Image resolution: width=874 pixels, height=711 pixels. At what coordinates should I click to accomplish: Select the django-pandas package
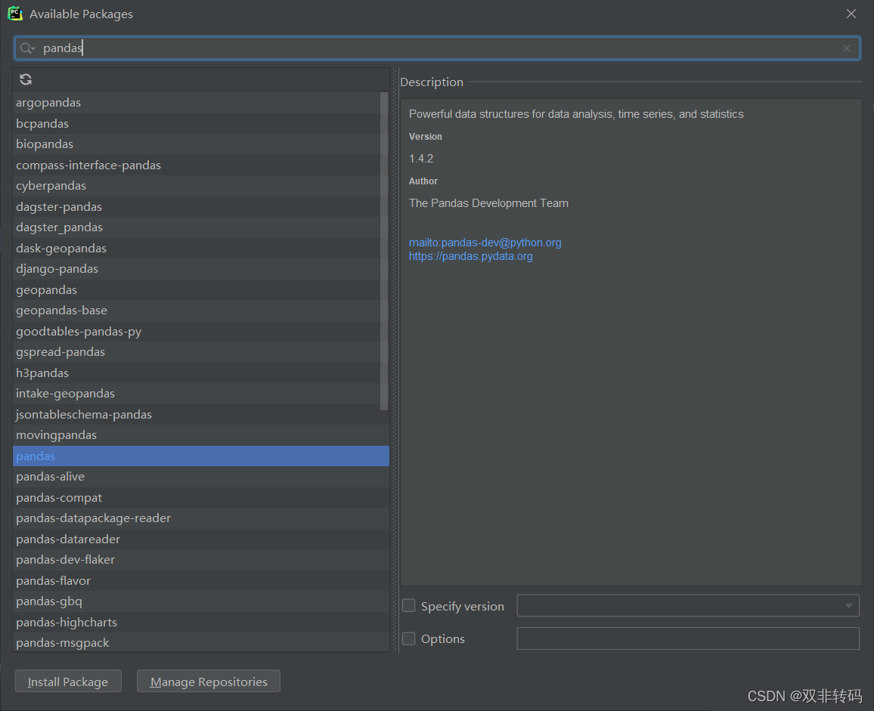197,268
